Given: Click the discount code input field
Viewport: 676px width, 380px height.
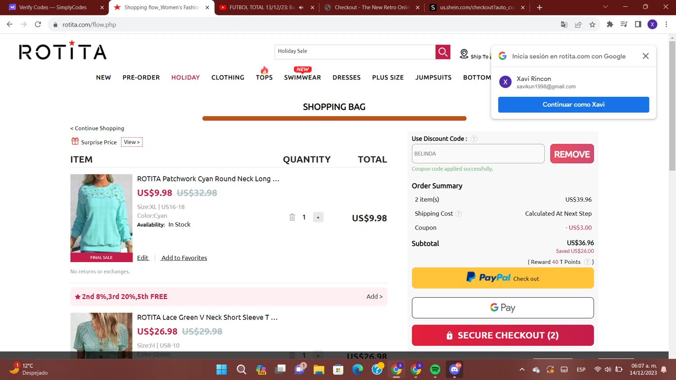Looking at the screenshot, I should click(478, 154).
